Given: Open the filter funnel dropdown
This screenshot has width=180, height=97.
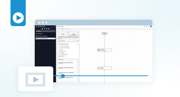Looking at the screenshot, I should click(x=77, y=41).
